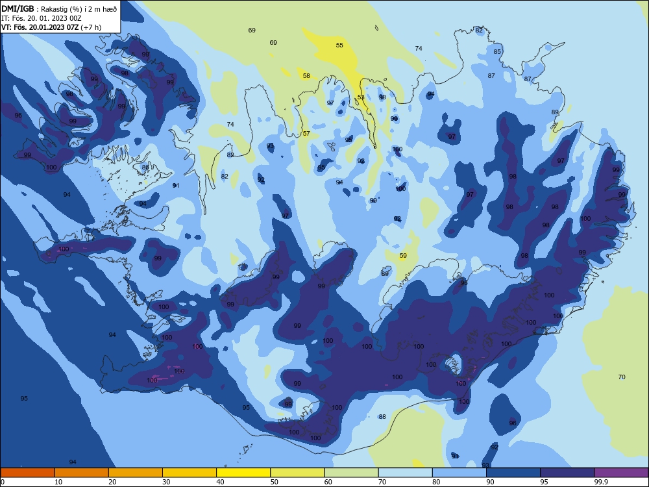Click the medium blue 80–90 legend swatch

459,473
